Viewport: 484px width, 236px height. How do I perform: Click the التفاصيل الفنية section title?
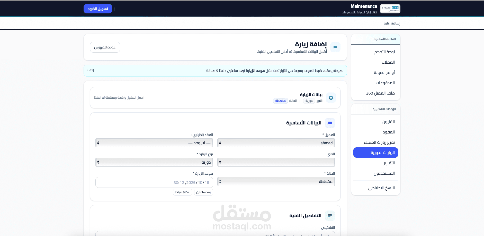tap(305, 216)
